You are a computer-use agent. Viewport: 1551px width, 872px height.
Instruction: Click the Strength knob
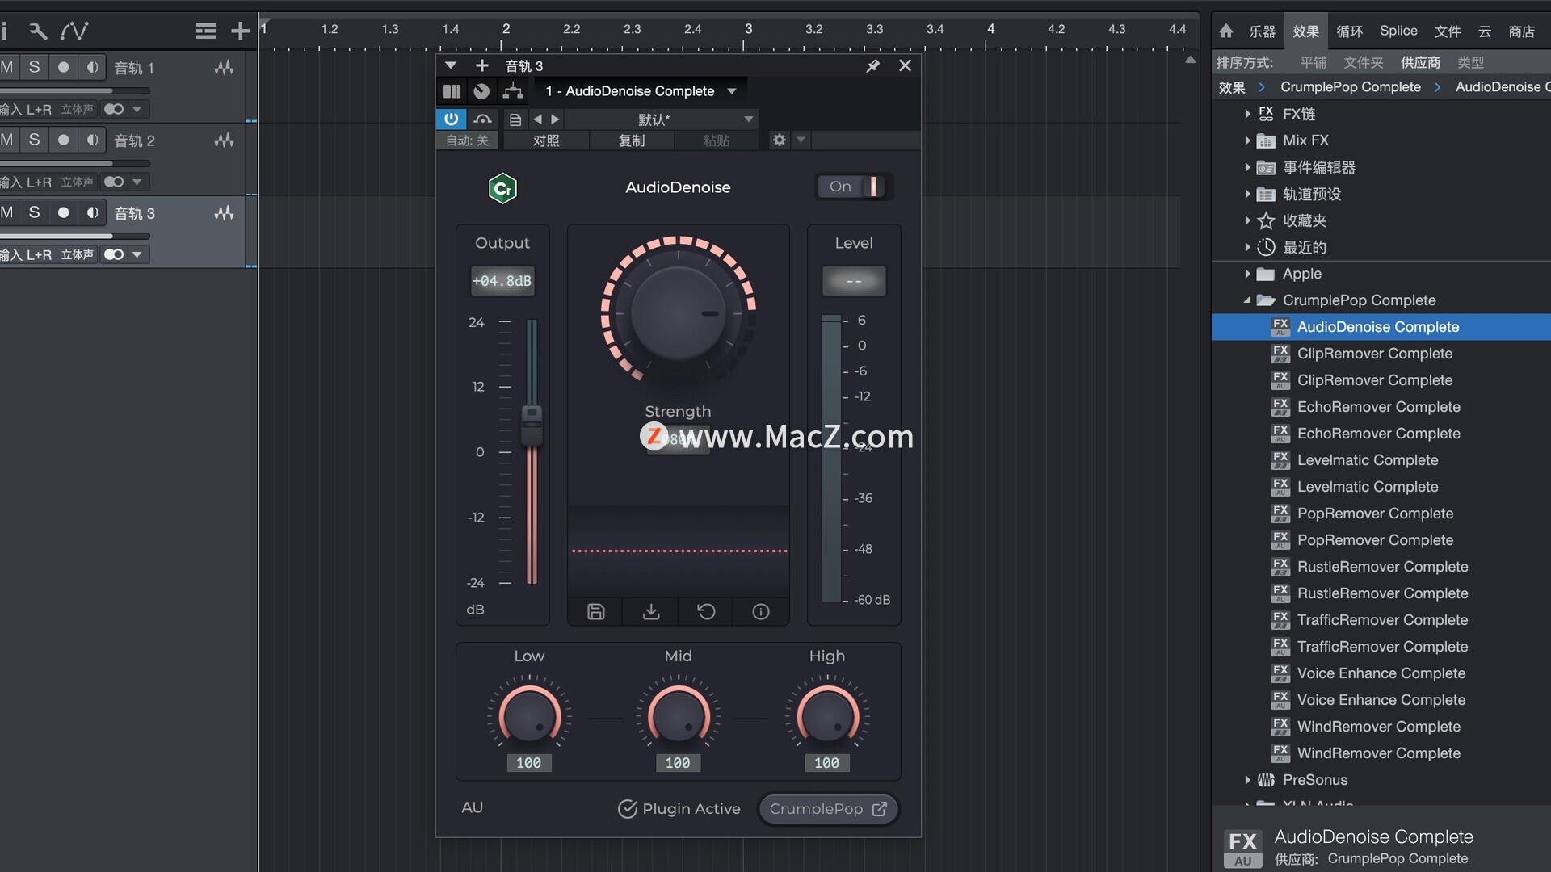click(x=678, y=312)
